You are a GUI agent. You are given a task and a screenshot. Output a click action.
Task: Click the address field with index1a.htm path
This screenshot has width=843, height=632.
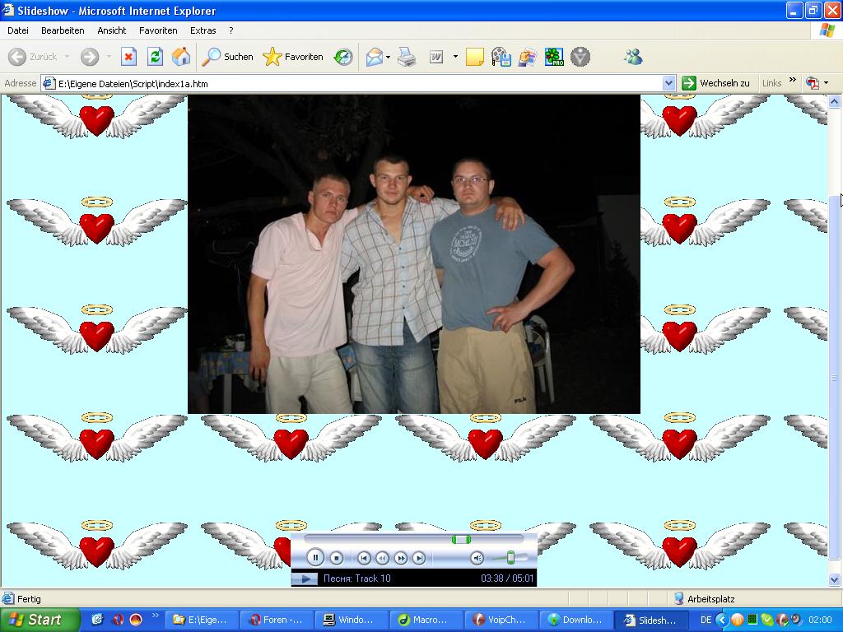coord(352,83)
